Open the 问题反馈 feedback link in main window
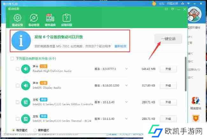 pyautogui.click(x=172, y=4)
